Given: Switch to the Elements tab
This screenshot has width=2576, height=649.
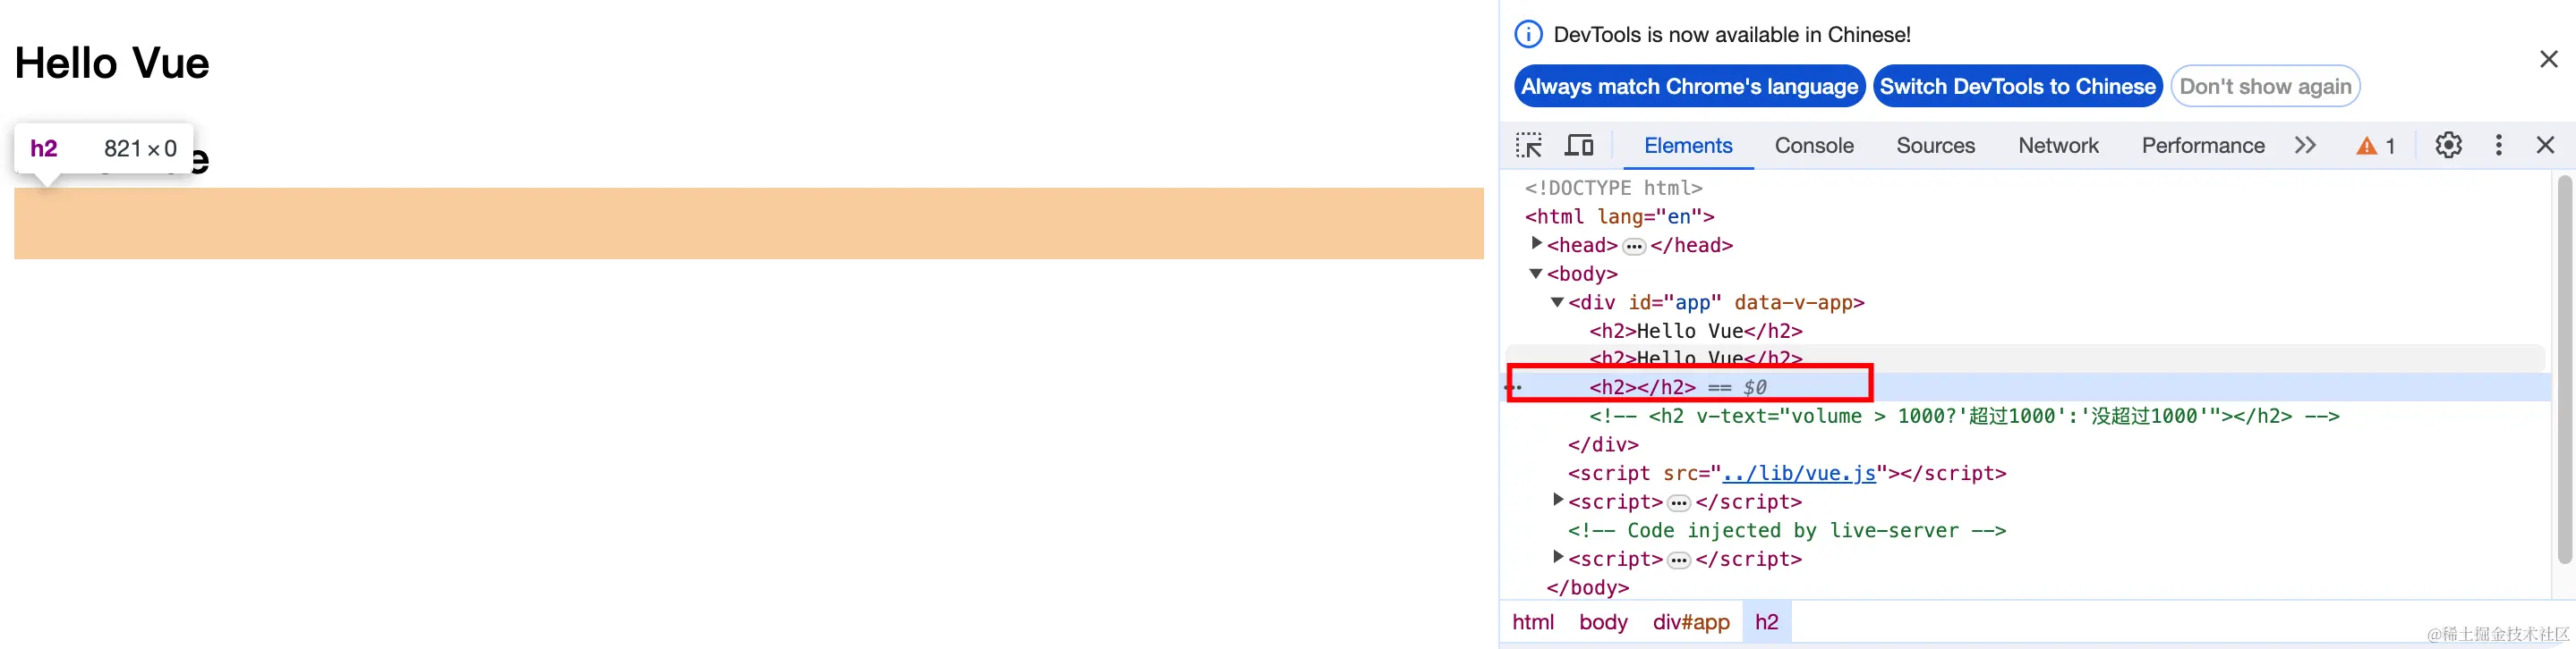Looking at the screenshot, I should 1687,146.
